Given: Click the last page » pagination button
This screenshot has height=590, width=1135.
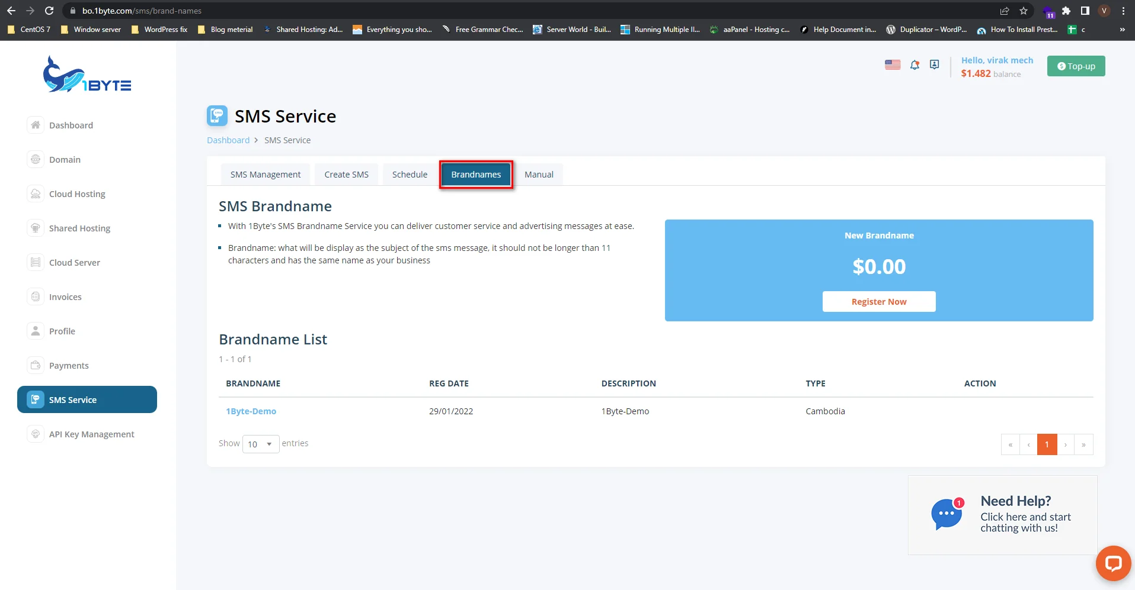Looking at the screenshot, I should click(1083, 444).
